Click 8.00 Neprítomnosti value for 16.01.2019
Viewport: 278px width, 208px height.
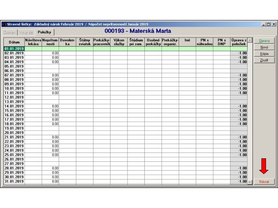[x=50, y=115]
